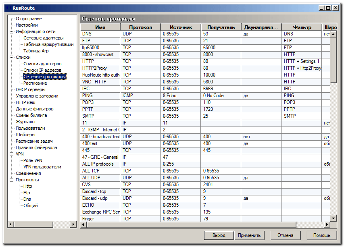Select the PING protocol row
Viewport: 344px width, 247px height.
click(x=205, y=95)
